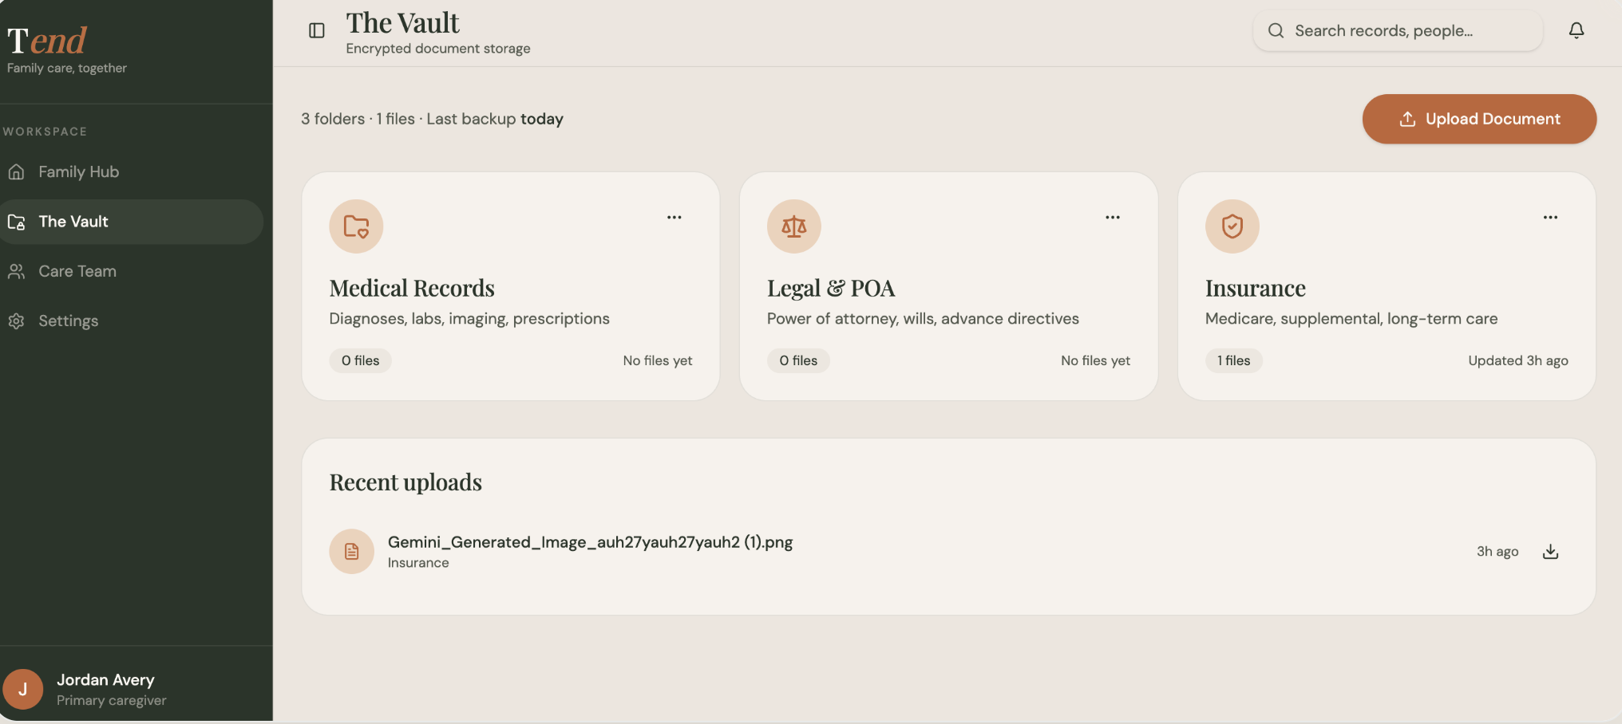Screen dimensions: 1622x724
Task: Open Medical Records more options menu
Action: (x=675, y=217)
